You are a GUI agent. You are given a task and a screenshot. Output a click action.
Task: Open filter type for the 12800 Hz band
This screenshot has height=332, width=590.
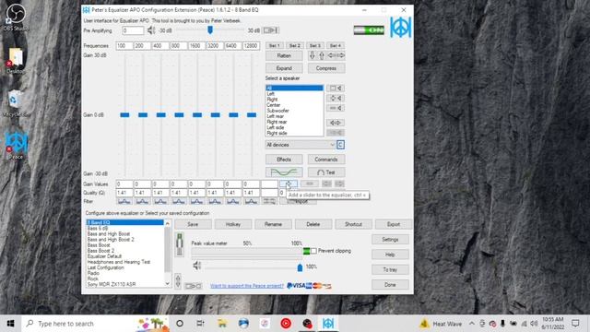(x=251, y=201)
